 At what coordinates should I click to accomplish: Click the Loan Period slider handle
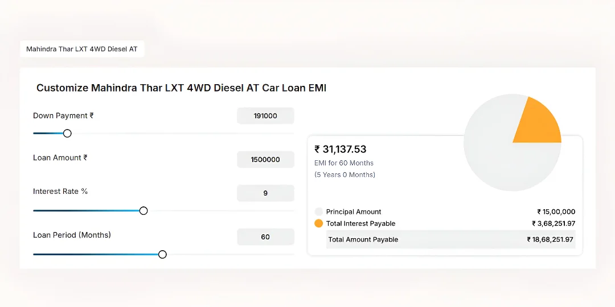tap(162, 255)
